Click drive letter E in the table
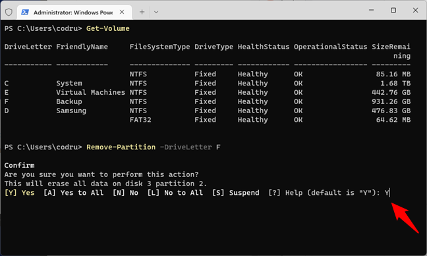427x256 pixels. tap(7, 93)
